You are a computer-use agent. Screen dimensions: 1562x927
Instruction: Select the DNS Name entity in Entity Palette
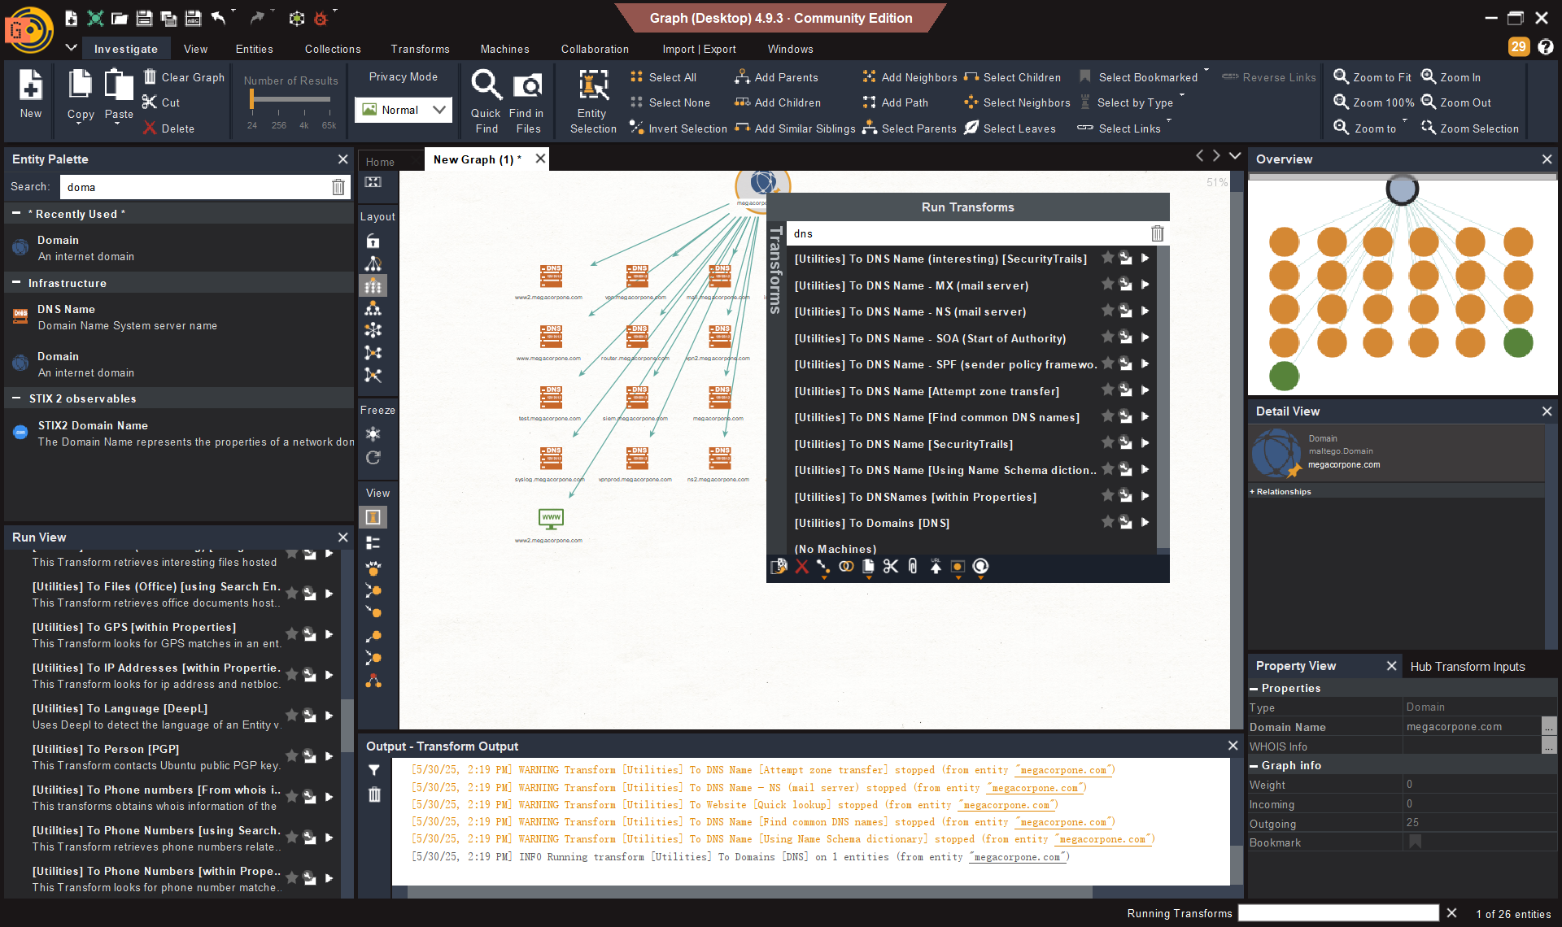179,317
